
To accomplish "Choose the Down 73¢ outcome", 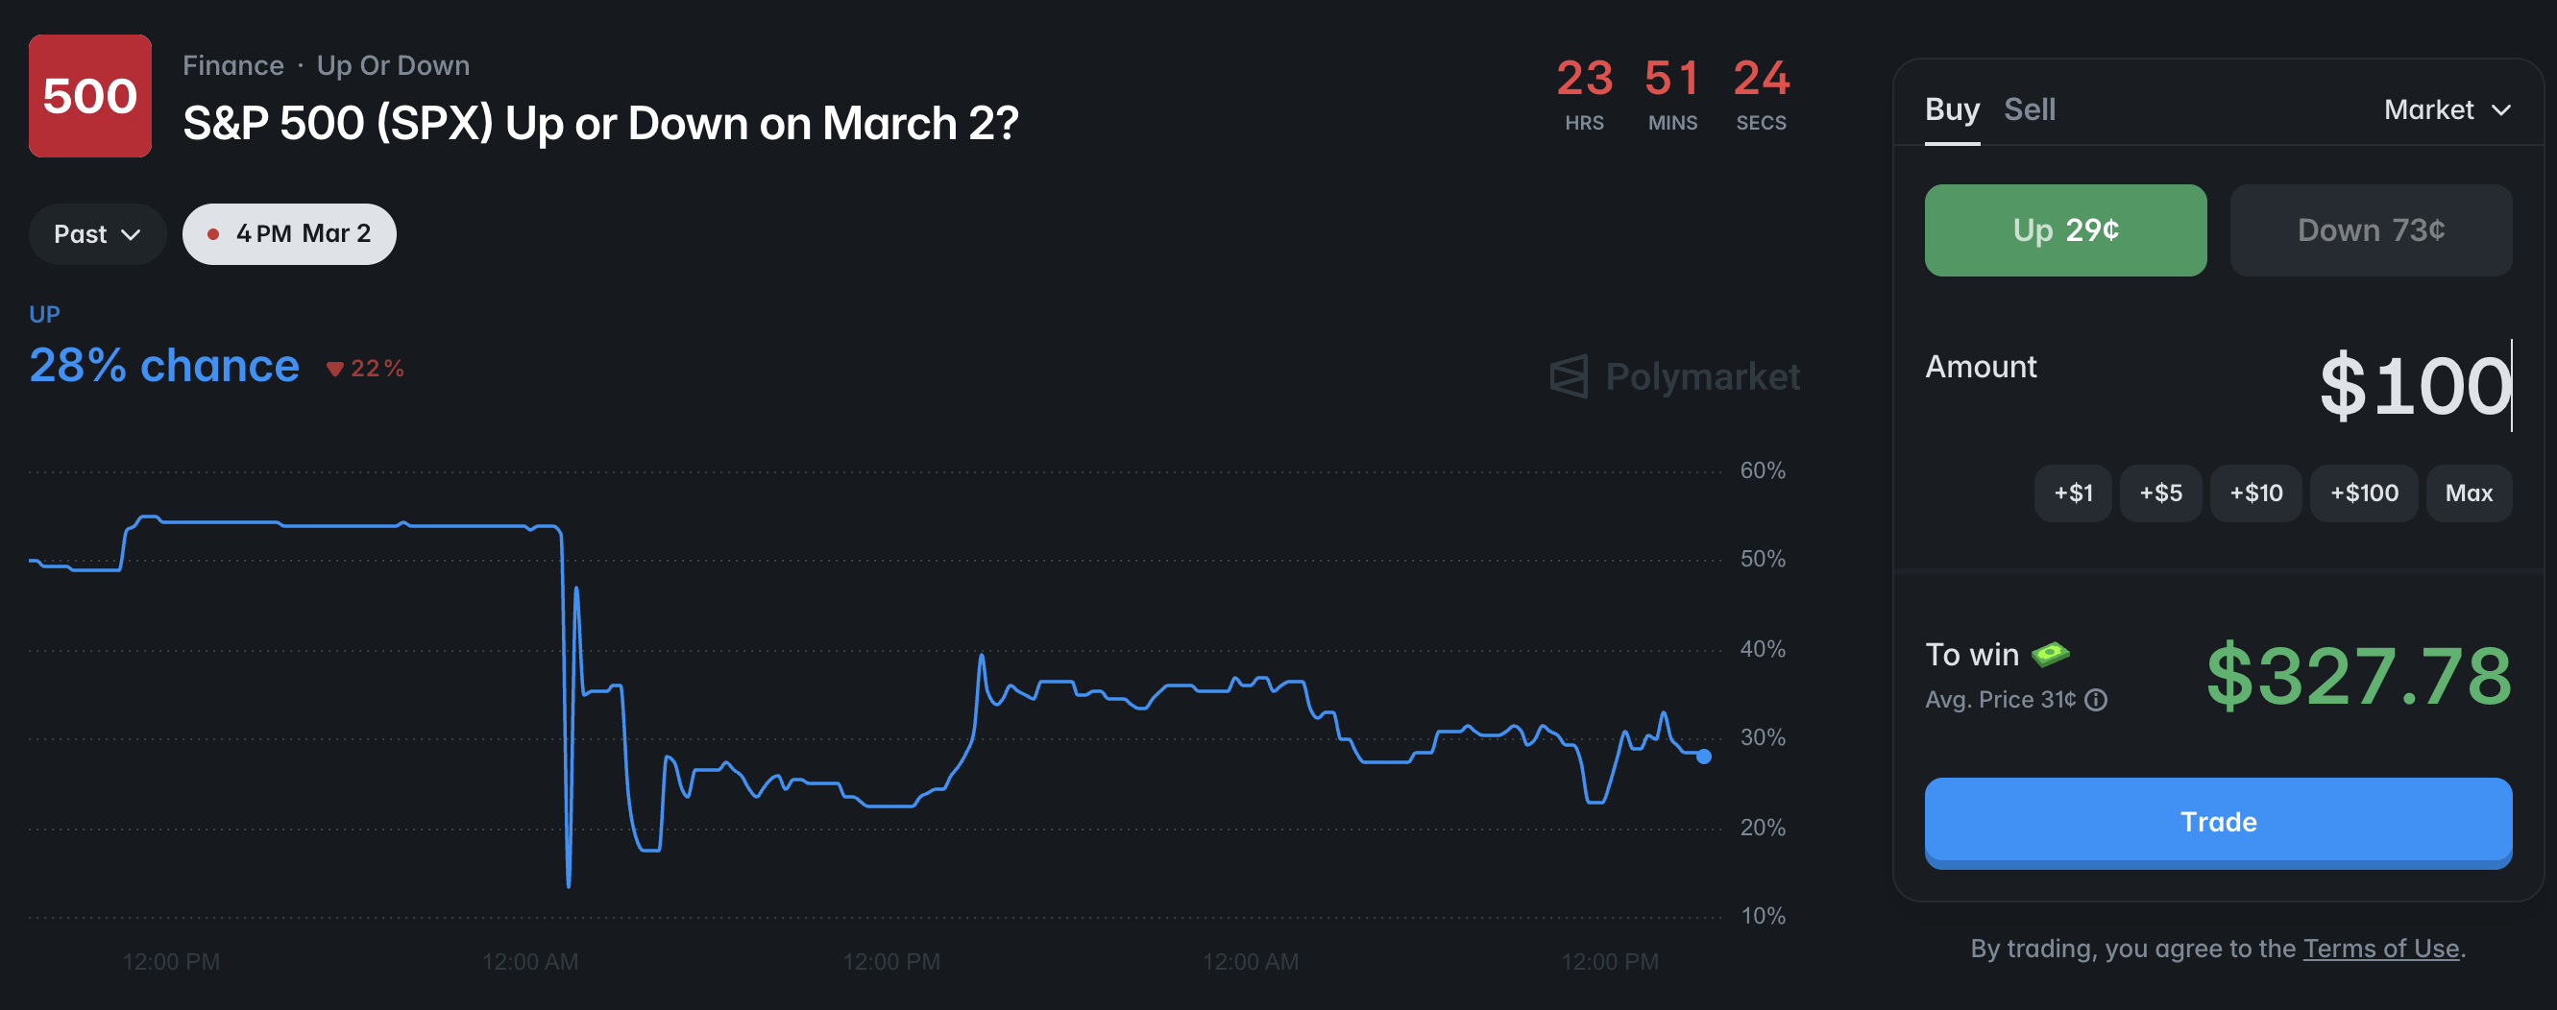I will pyautogui.click(x=2372, y=230).
